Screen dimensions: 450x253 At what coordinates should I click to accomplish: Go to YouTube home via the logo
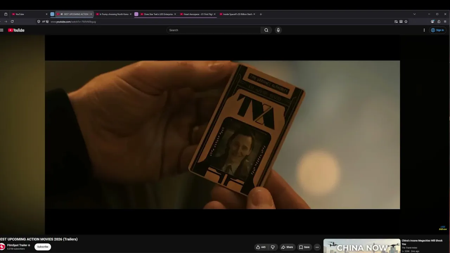(16, 30)
